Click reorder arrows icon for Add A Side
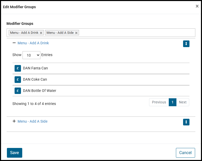Image resolution: width=202 pixels, height=161 pixels. (x=186, y=122)
